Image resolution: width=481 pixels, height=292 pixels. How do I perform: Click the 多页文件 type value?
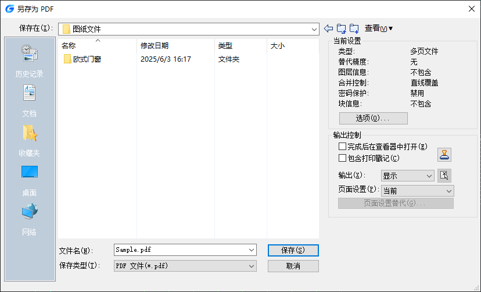pyautogui.click(x=424, y=51)
